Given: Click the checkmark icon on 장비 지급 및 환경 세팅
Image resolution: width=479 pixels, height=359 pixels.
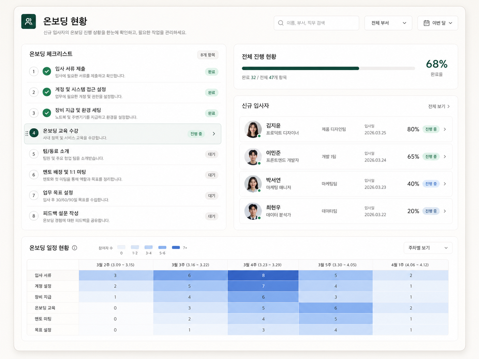Looking at the screenshot, I should [47, 113].
